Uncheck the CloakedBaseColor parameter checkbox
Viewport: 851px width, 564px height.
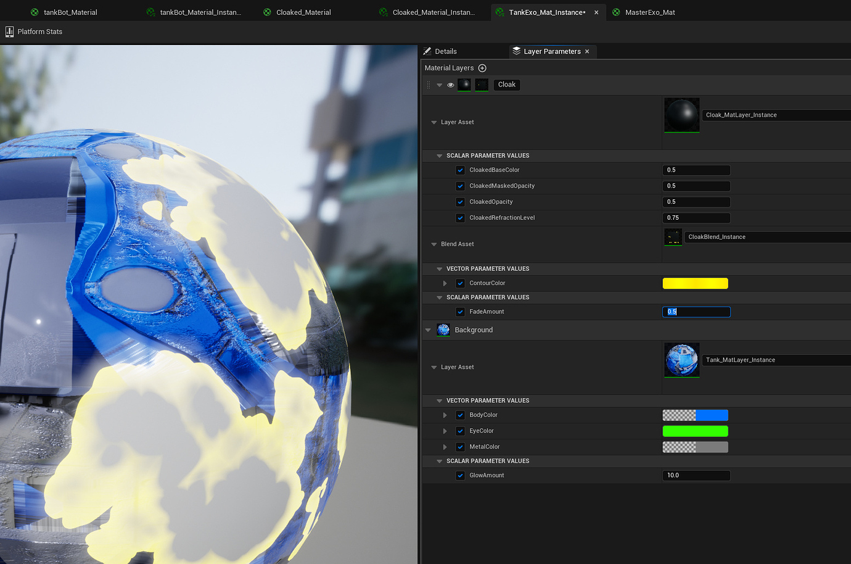click(x=460, y=170)
